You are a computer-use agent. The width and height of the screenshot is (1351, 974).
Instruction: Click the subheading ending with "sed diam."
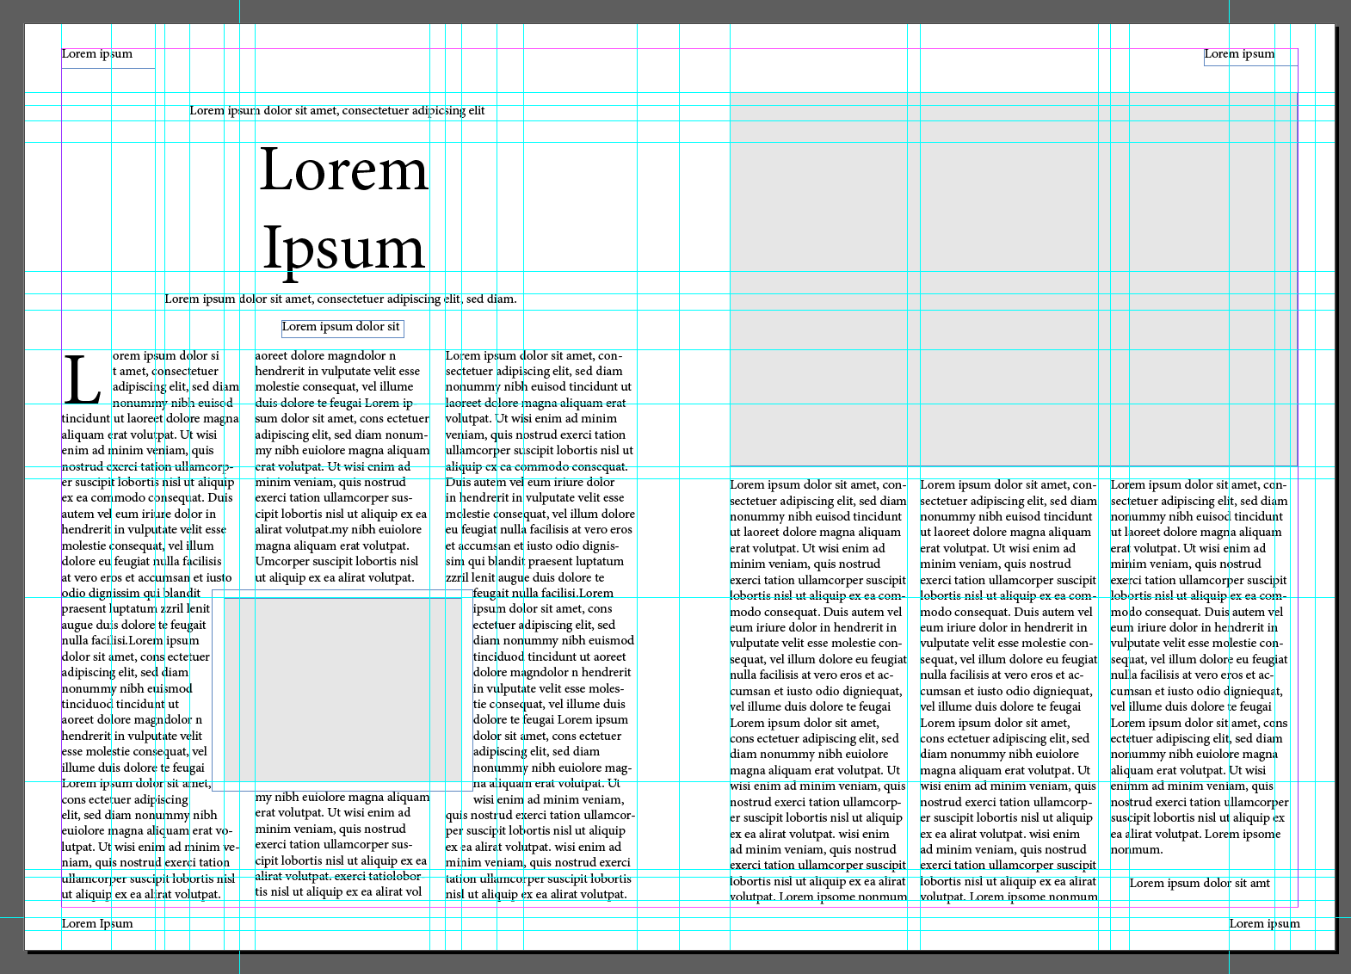coord(340,299)
